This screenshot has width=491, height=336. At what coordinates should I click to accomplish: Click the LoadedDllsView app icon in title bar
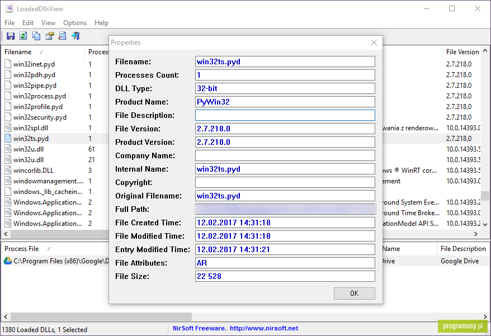pos(10,8)
